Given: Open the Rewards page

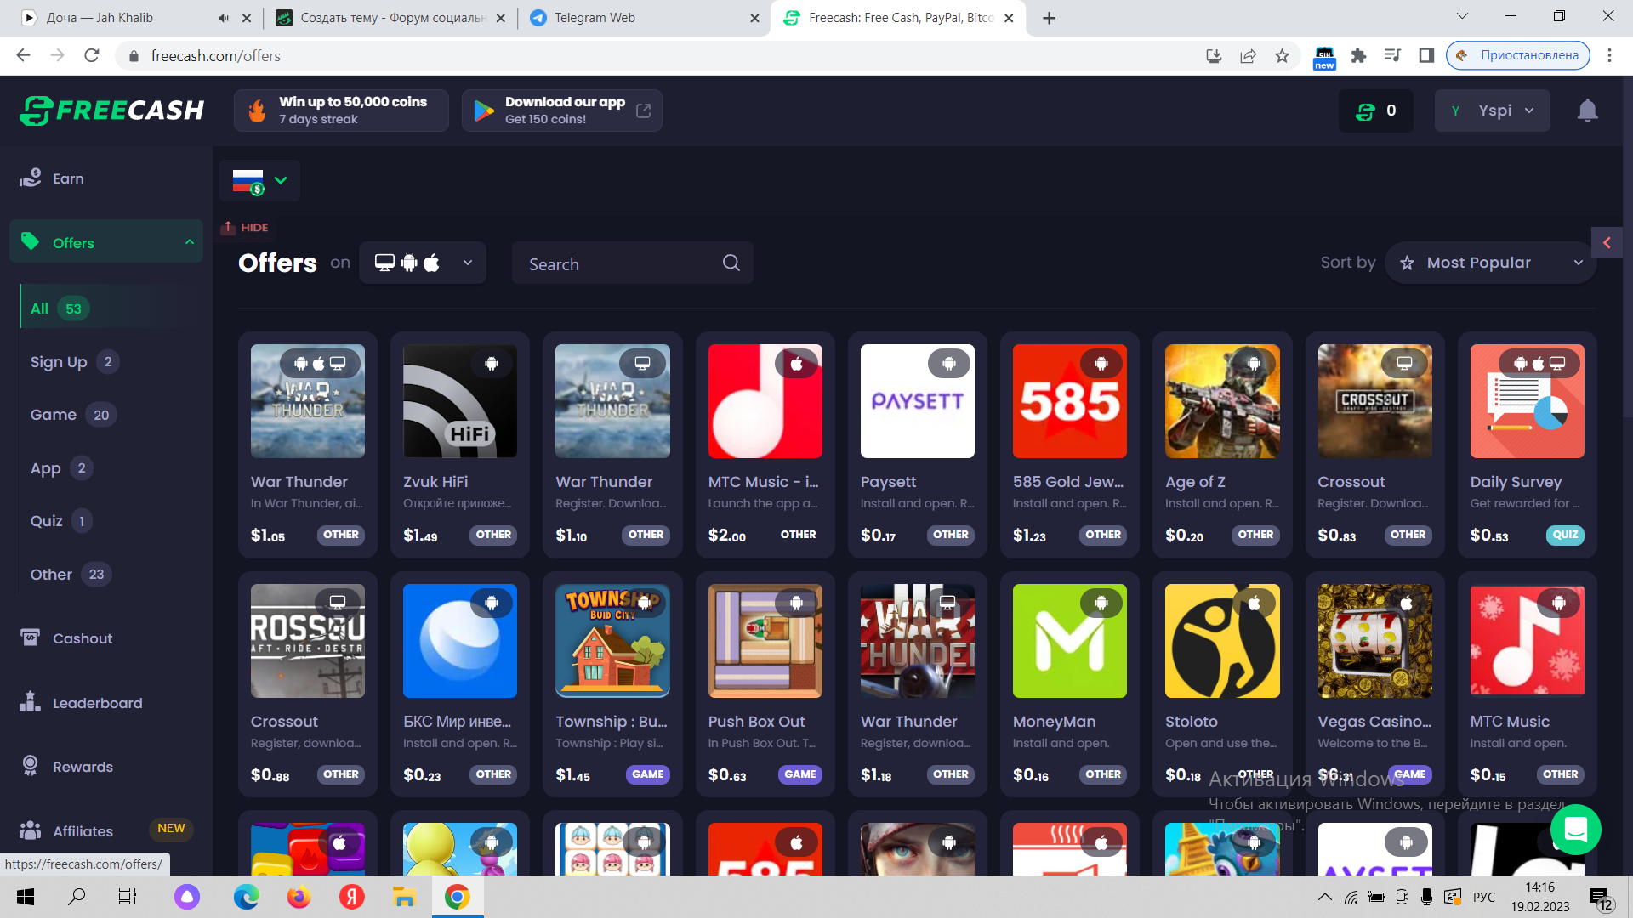Looking at the screenshot, I should [x=83, y=767].
